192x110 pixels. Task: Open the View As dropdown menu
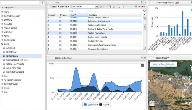[x=65, y=7]
